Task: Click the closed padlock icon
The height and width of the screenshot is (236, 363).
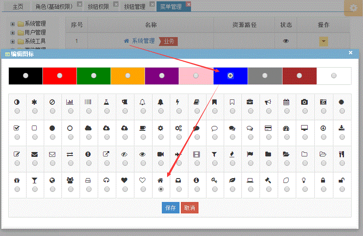Action: (x=323, y=180)
